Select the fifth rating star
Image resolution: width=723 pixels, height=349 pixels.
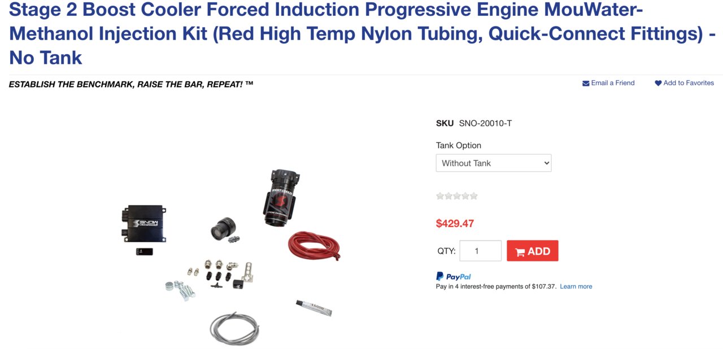click(474, 196)
